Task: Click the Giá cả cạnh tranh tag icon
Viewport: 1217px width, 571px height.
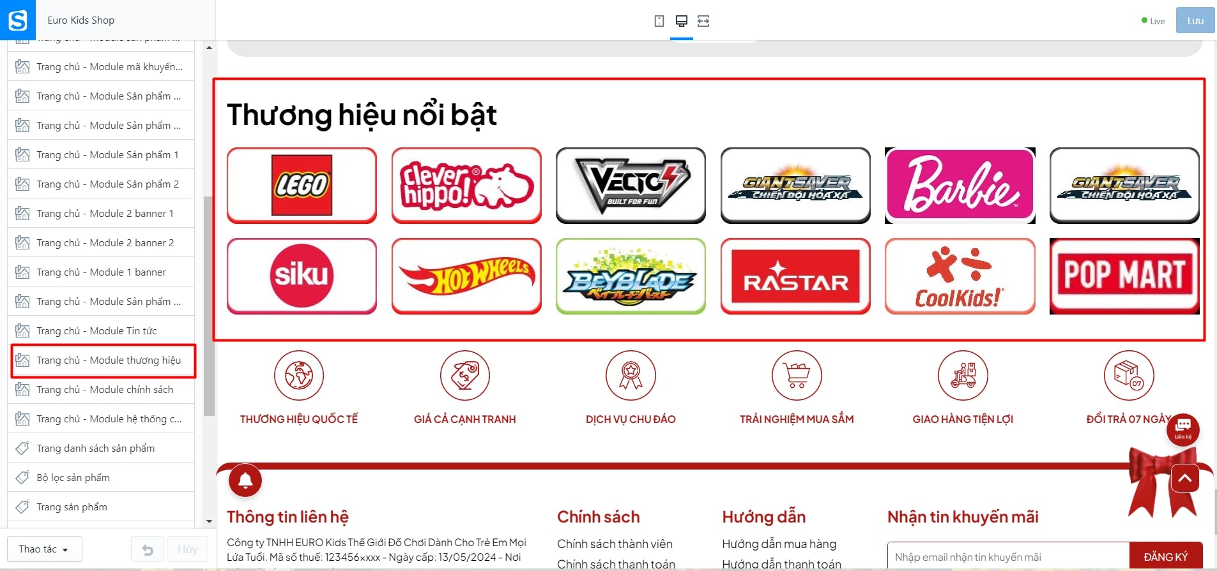Action: [465, 375]
